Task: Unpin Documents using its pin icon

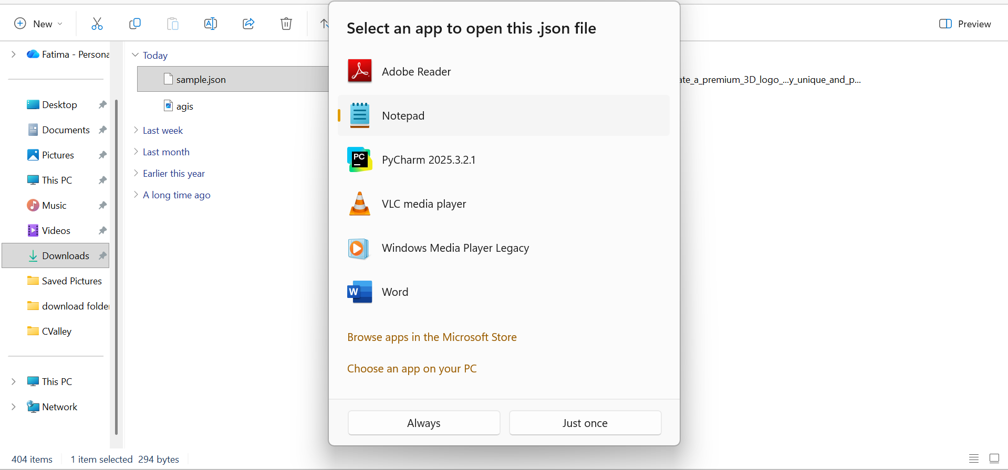Action: coord(102,130)
